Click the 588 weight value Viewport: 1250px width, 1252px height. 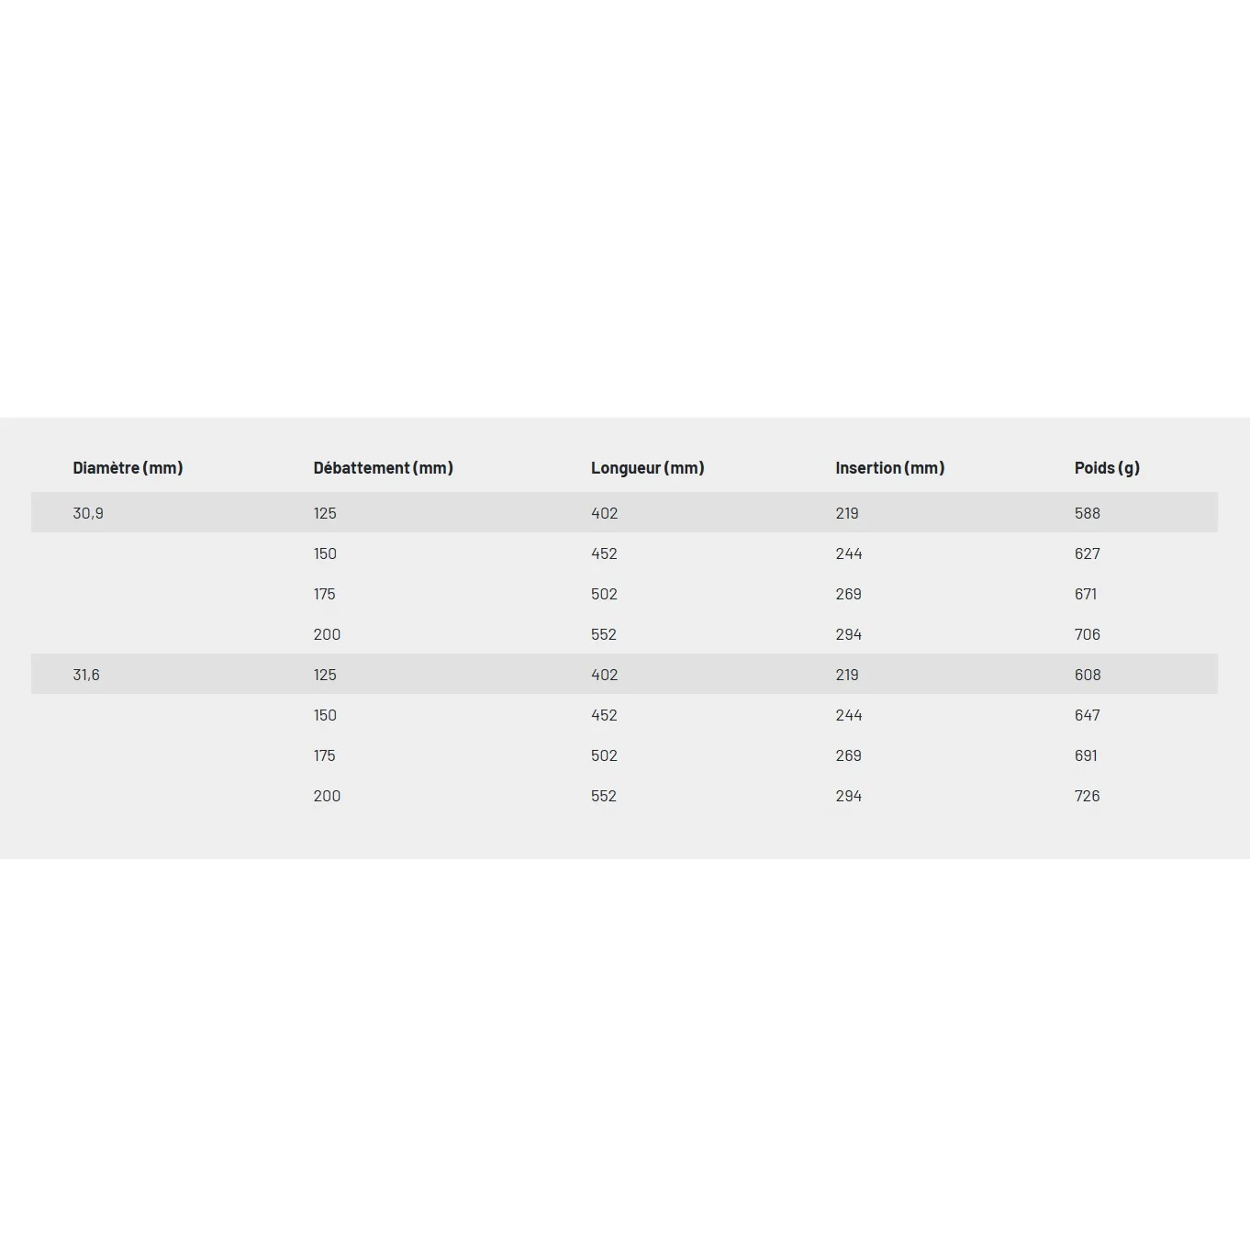pos(1088,513)
